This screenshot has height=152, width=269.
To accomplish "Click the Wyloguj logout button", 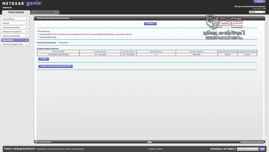I will click(259, 2).
